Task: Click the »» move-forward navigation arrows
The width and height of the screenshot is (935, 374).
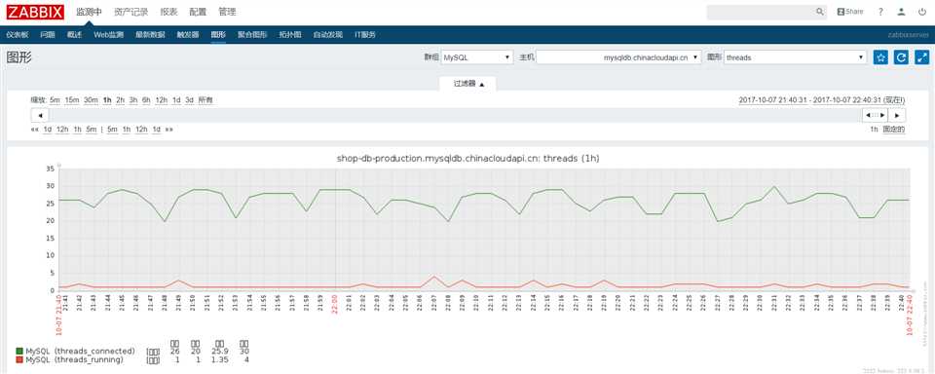Action: point(169,130)
